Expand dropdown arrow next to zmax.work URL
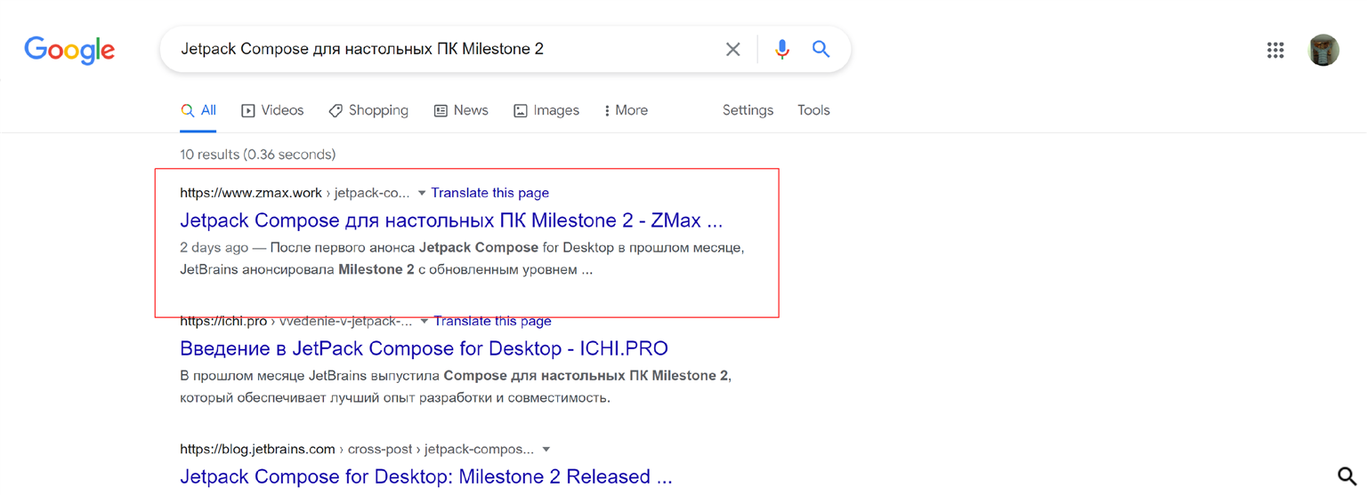The image size is (1367, 495). (x=422, y=193)
